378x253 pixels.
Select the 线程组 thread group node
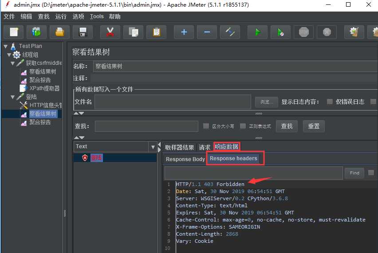tap(30, 55)
